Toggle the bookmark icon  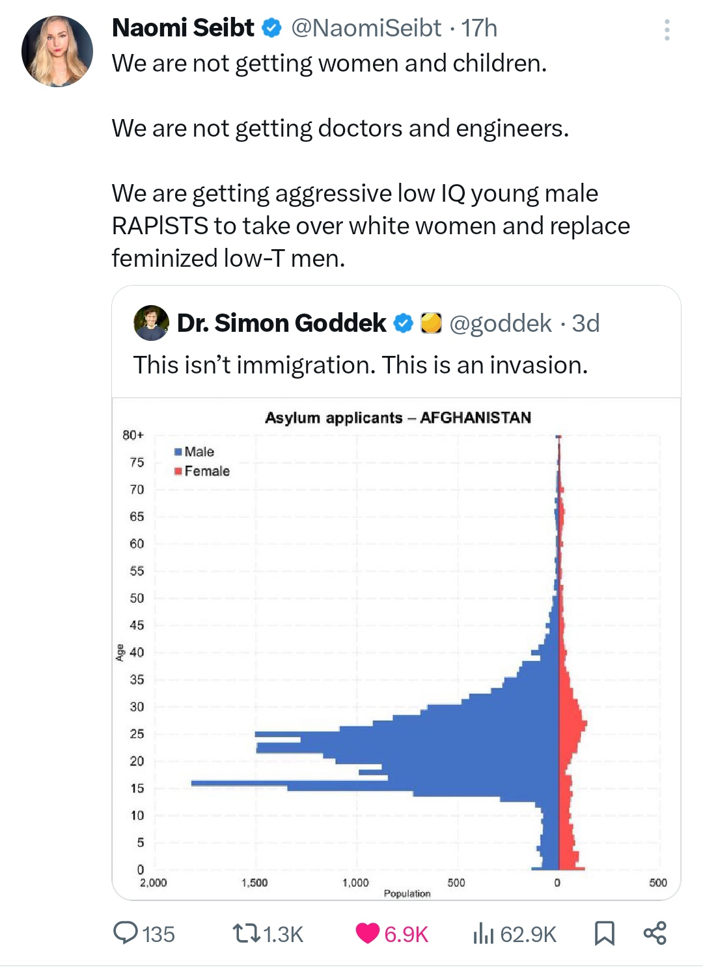[x=604, y=933]
